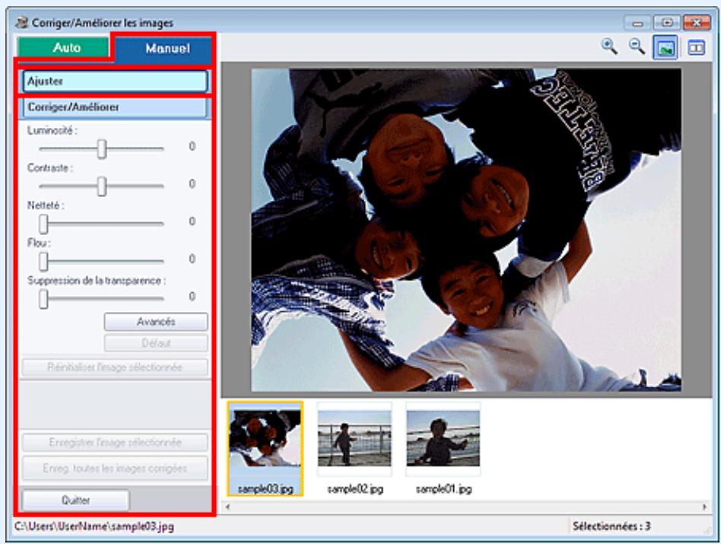Select the full image view icon
The height and width of the screenshot is (544, 721).
(x=665, y=47)
